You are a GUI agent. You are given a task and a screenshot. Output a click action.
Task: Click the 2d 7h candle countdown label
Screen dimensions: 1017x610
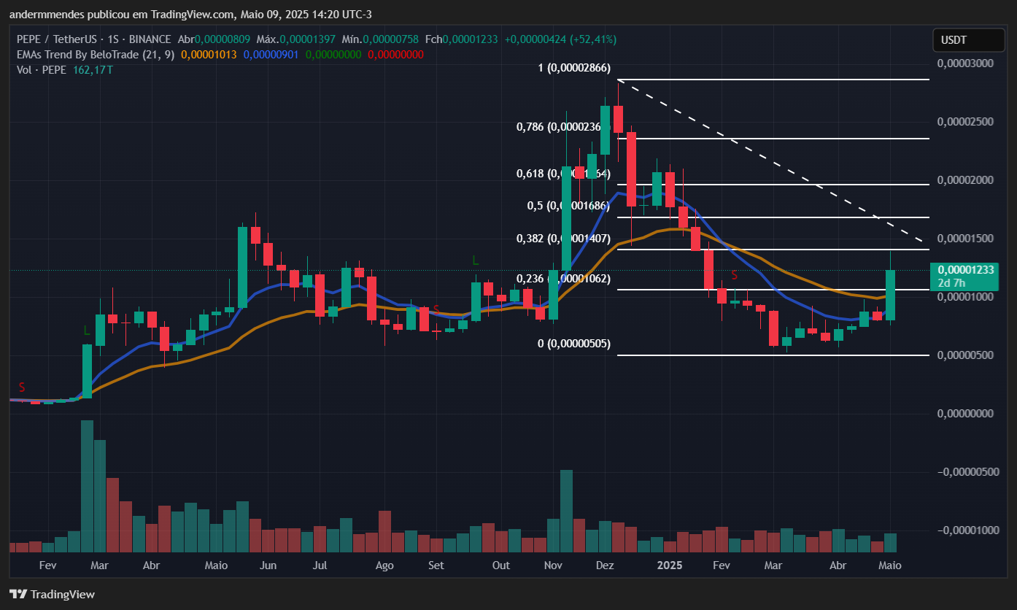(951, 282)
